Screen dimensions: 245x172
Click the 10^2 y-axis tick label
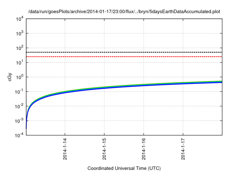[x=20, y=48]
